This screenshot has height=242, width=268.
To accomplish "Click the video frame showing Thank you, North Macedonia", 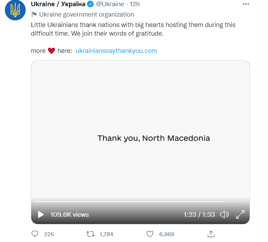I will [140, 130].
